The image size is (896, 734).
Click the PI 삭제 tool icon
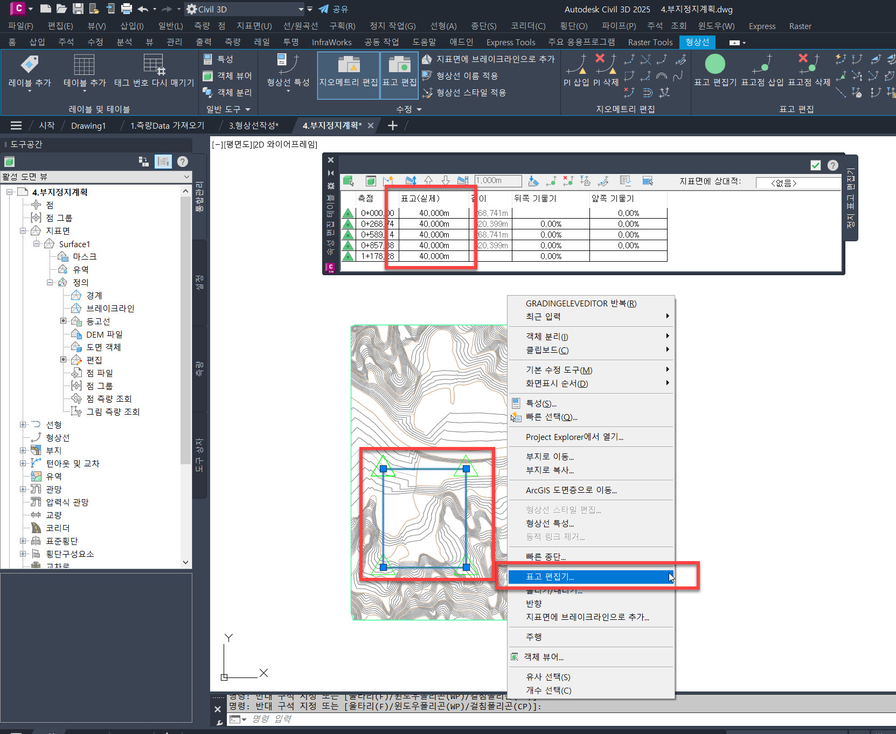click(x=606, y=65)
